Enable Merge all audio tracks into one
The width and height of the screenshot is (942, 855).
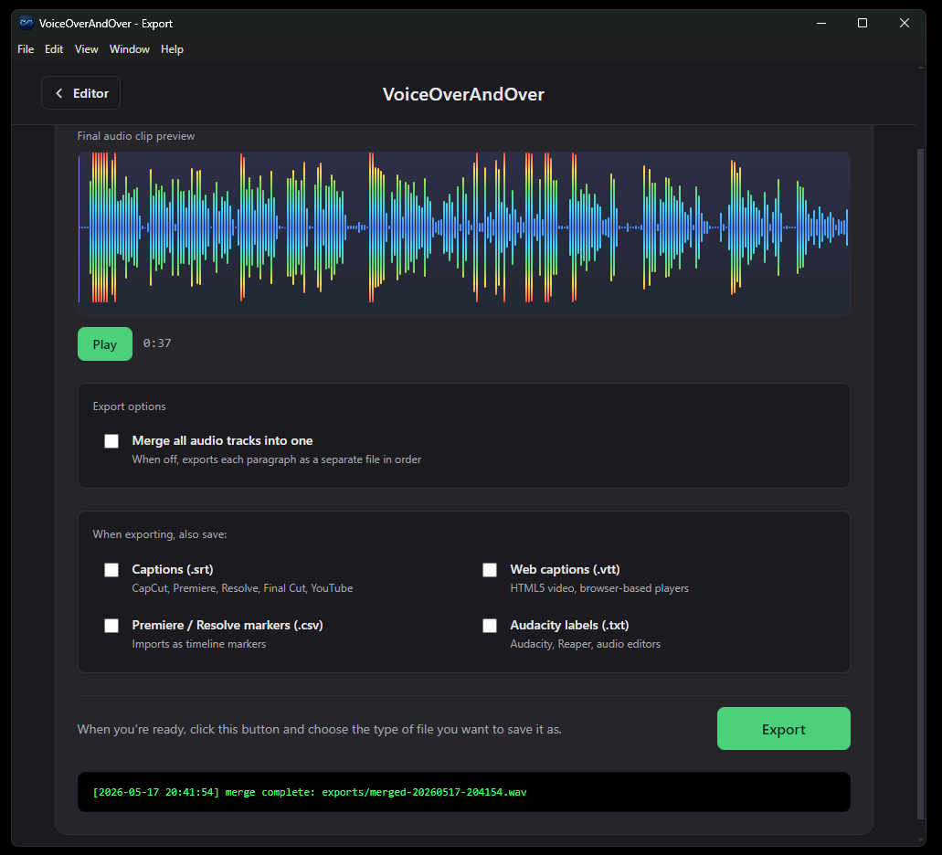[x=111, y=441]
